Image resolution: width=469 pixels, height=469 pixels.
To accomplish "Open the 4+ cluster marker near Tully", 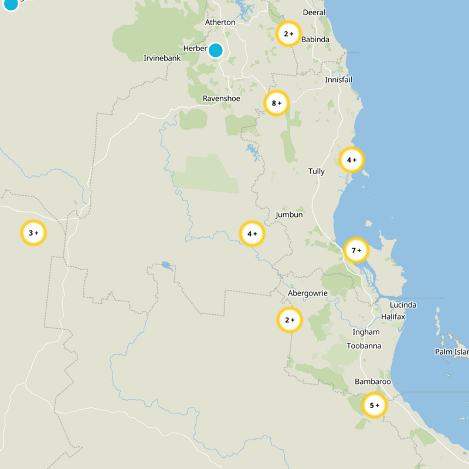I will [351, 160].
